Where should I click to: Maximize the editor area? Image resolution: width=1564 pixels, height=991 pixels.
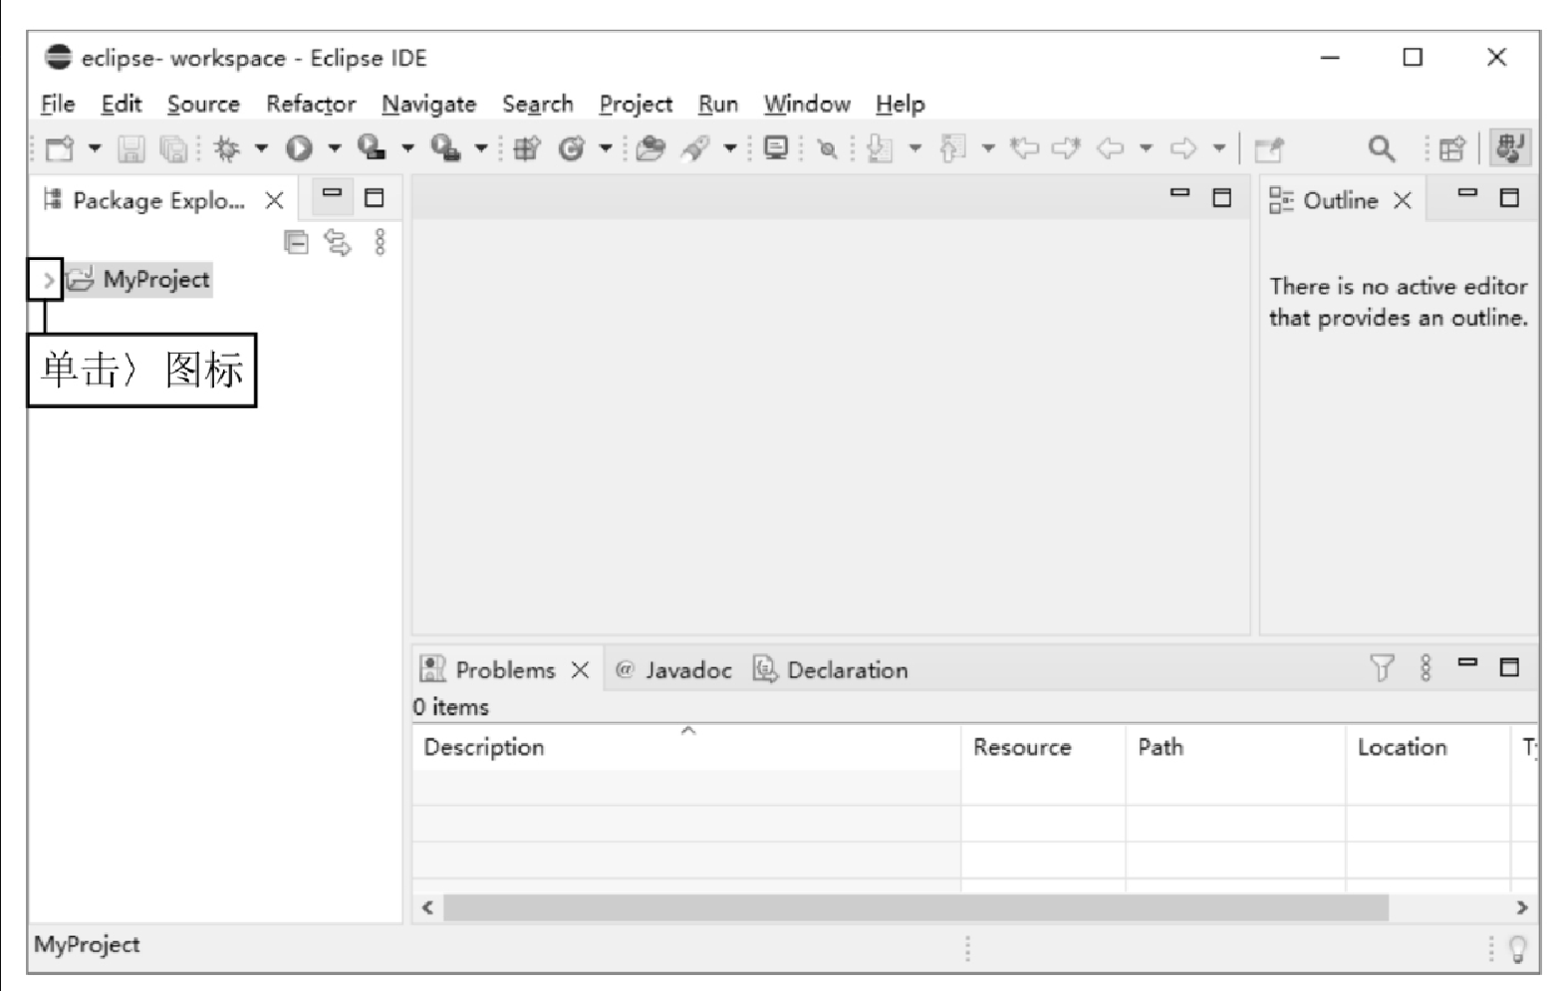1222,197
